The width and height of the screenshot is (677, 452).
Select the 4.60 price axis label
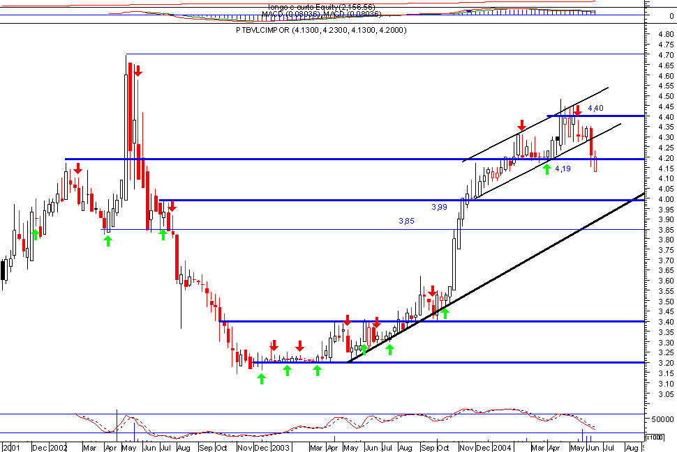point(666,76)
